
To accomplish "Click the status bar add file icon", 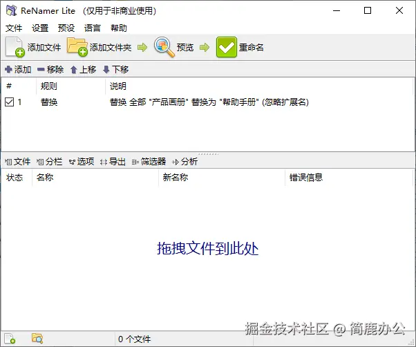I will tap(10, 339).
